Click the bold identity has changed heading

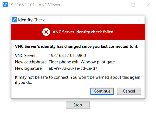(x=77, y=46)
